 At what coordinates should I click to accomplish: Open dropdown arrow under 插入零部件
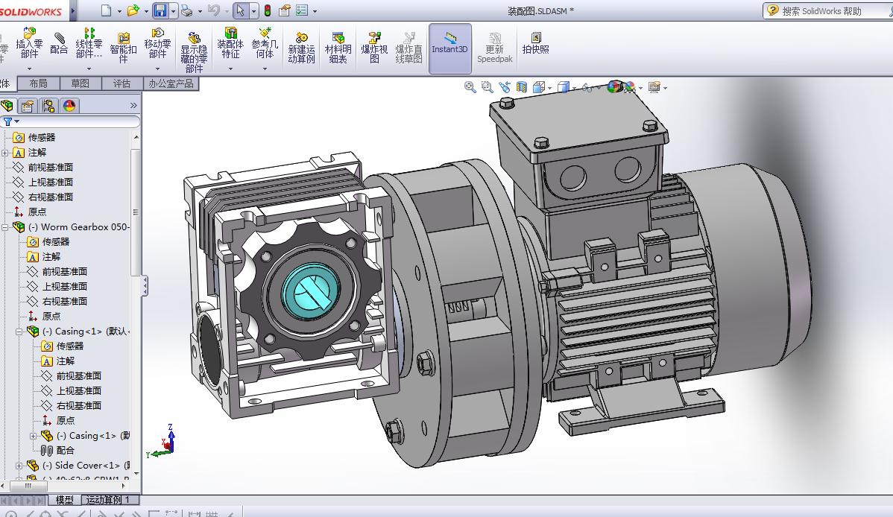pyautogui.click(x=29, y=69)
